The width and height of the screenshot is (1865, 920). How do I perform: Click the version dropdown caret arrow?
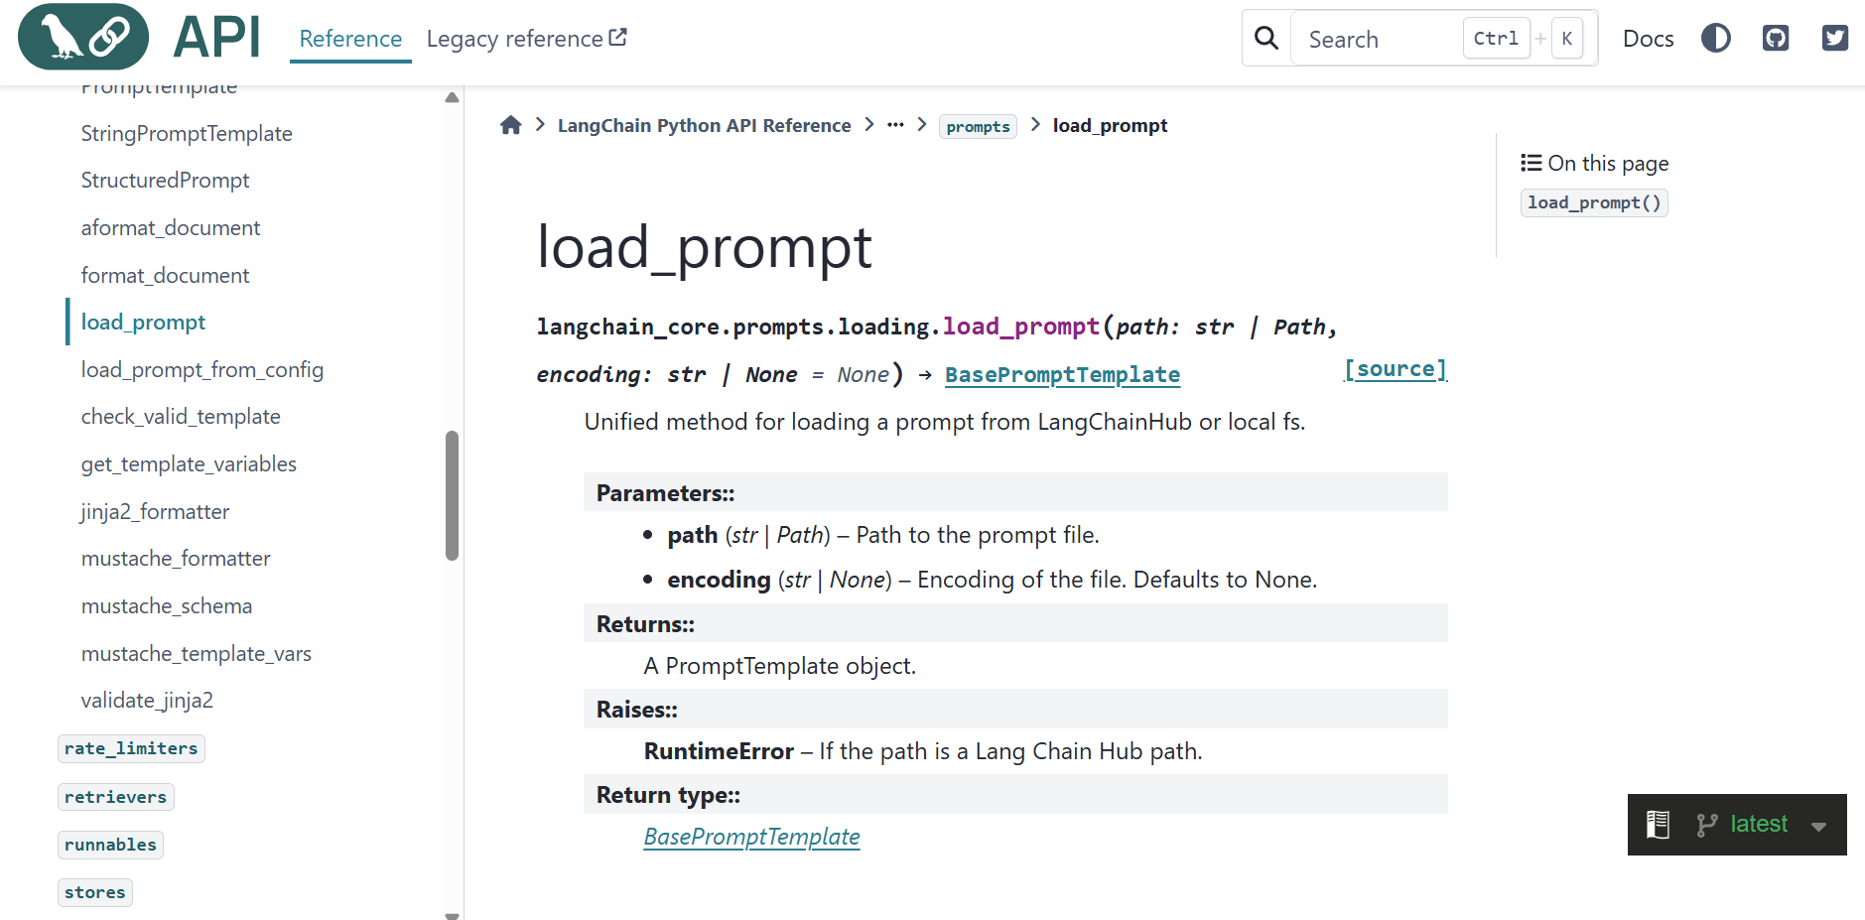pyautogui.click(x=1818, y=827)
